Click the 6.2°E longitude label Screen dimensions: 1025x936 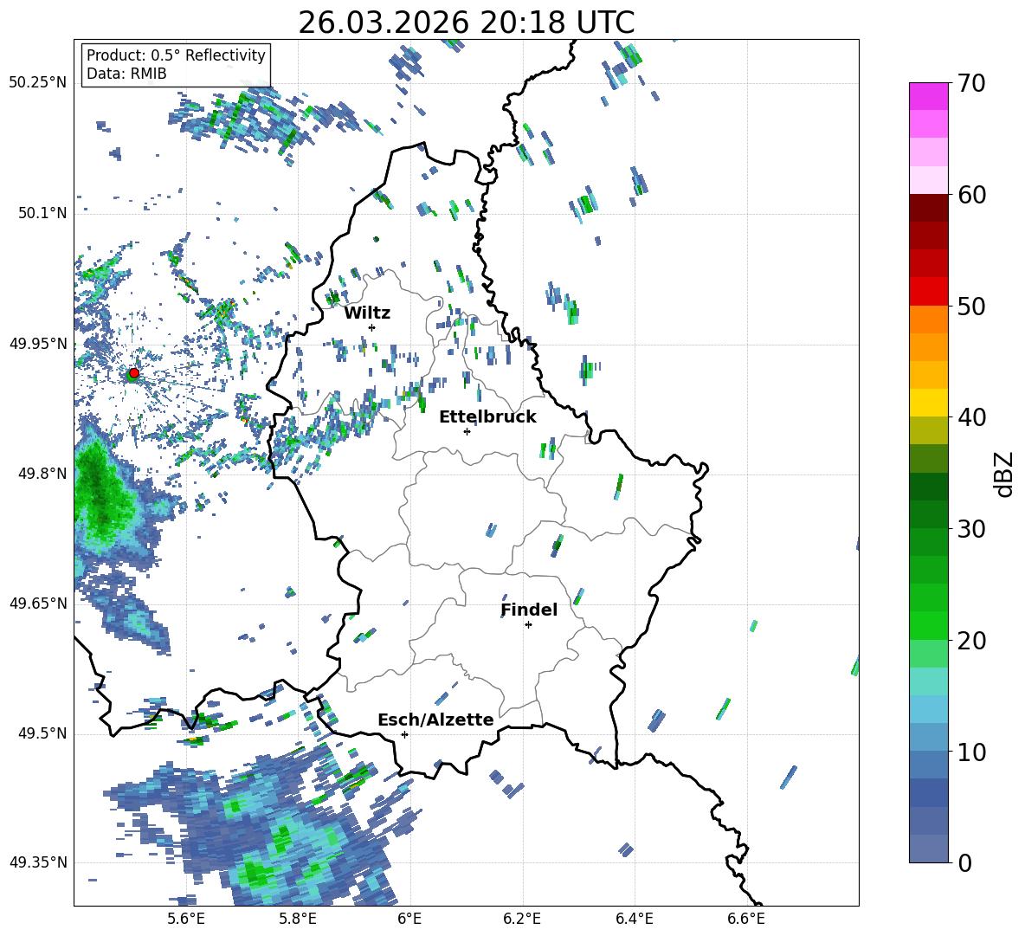[522, 919]
